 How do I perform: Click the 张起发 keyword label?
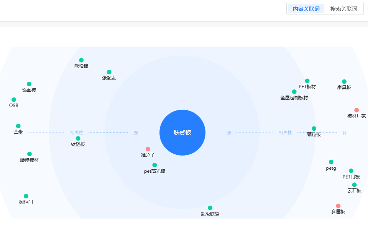coord(109,78)
